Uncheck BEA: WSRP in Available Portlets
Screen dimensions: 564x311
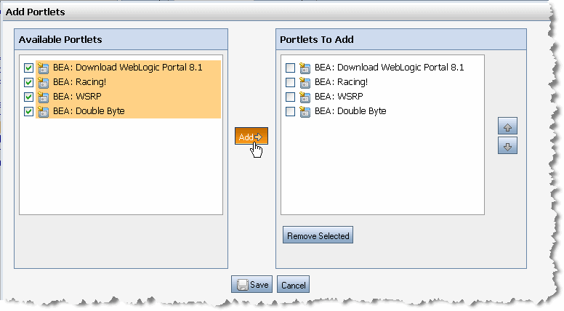pos(29,97)
